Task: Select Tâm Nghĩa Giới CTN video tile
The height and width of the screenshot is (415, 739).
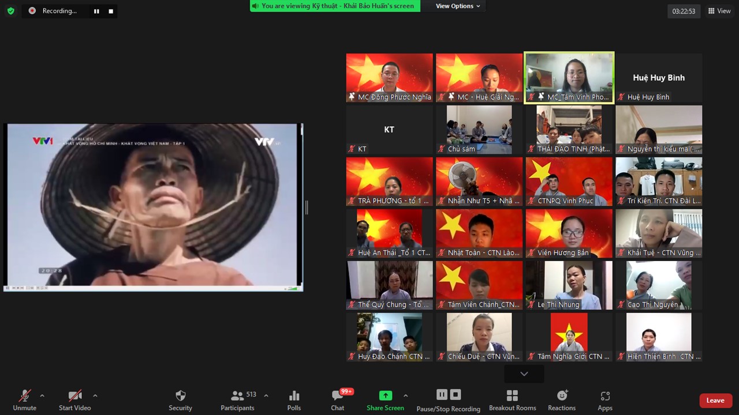Action: pyautogui.click(x=569, y=337)
